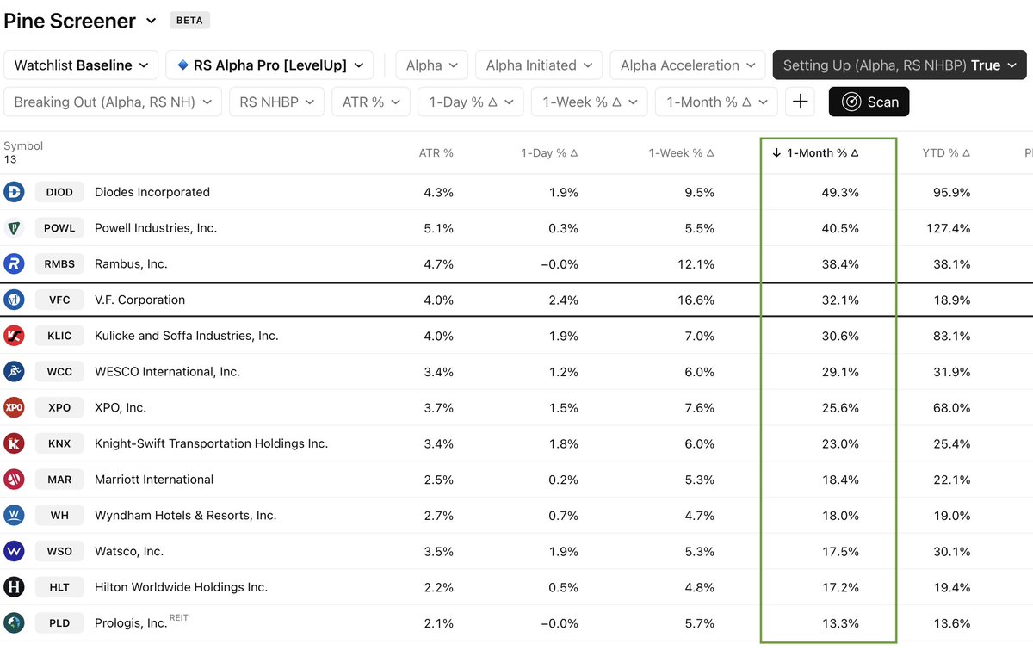Click the 12.1% 1-Week value for RMBS

click(x=696, y=264)
